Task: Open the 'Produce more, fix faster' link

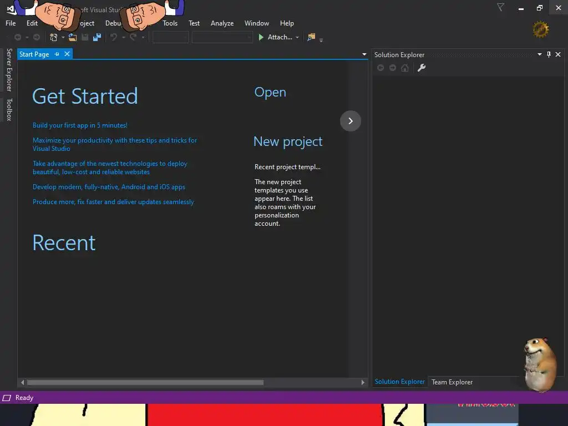Action: (113, 202)
